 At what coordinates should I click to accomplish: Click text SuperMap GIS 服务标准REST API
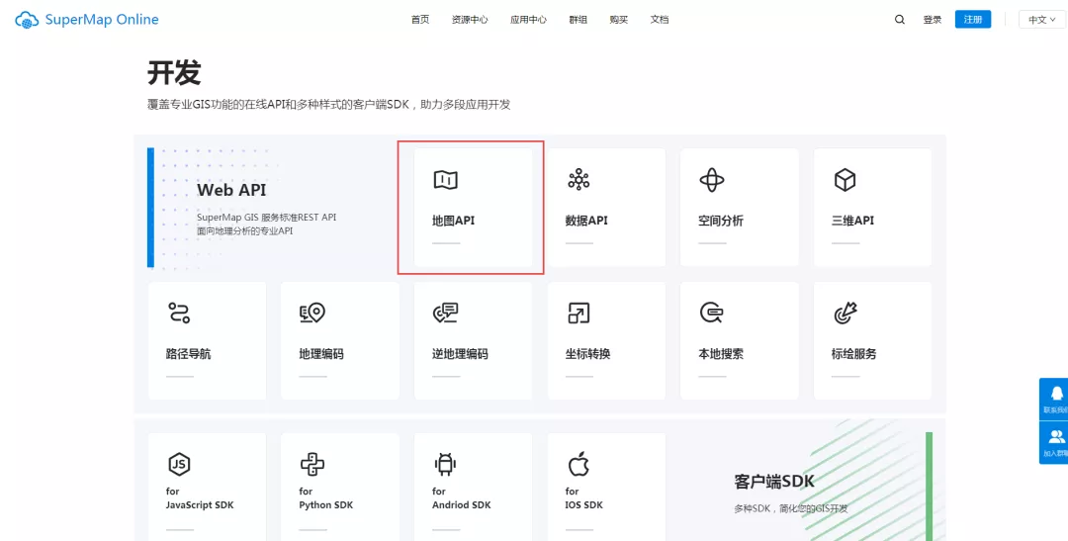pos(266,218)
